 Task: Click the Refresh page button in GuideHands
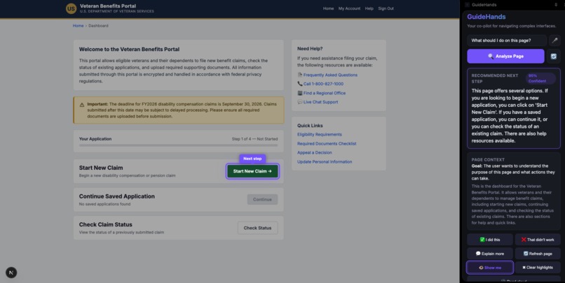538,254
